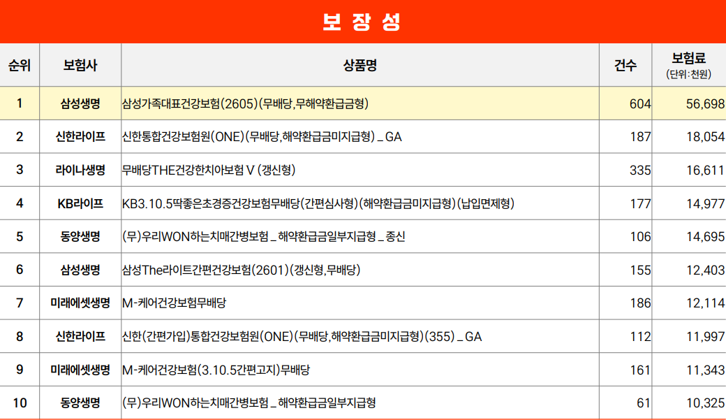Click 미래에셋생명 in rank 7 row
The image size is (726, 420).
(x=80, y=303)
